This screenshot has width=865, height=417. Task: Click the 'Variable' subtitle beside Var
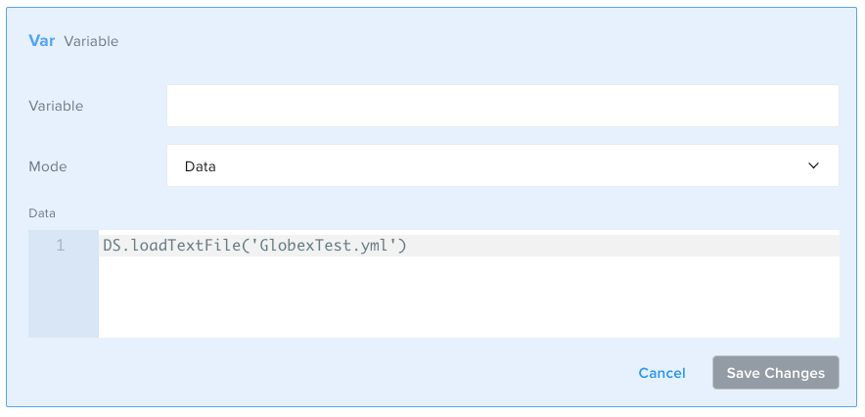click(x=91, y=41)
